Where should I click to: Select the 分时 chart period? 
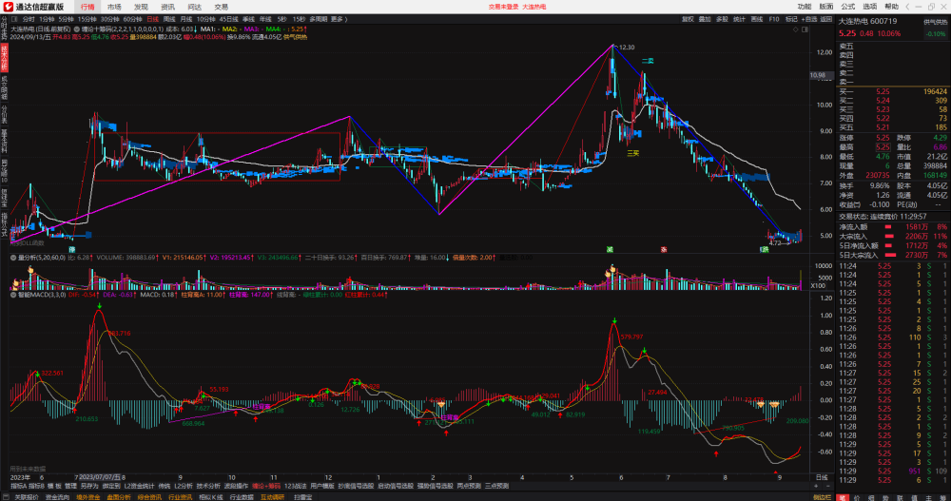click(x=29, y=19)
